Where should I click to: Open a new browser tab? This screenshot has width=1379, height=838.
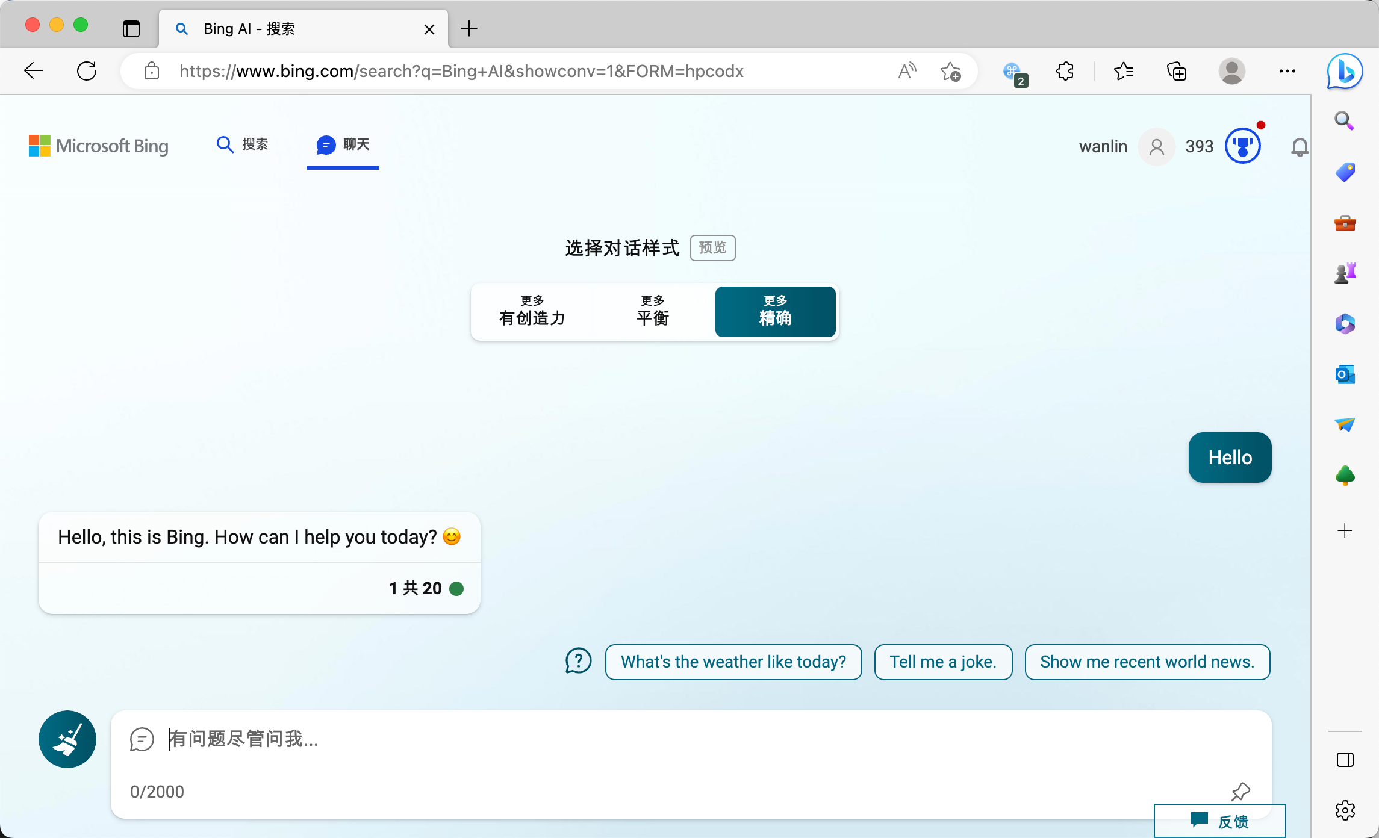[469, 28]
